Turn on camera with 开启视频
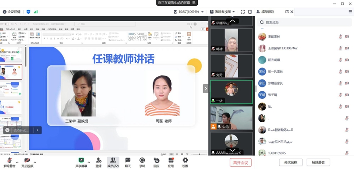 [27, 162]
